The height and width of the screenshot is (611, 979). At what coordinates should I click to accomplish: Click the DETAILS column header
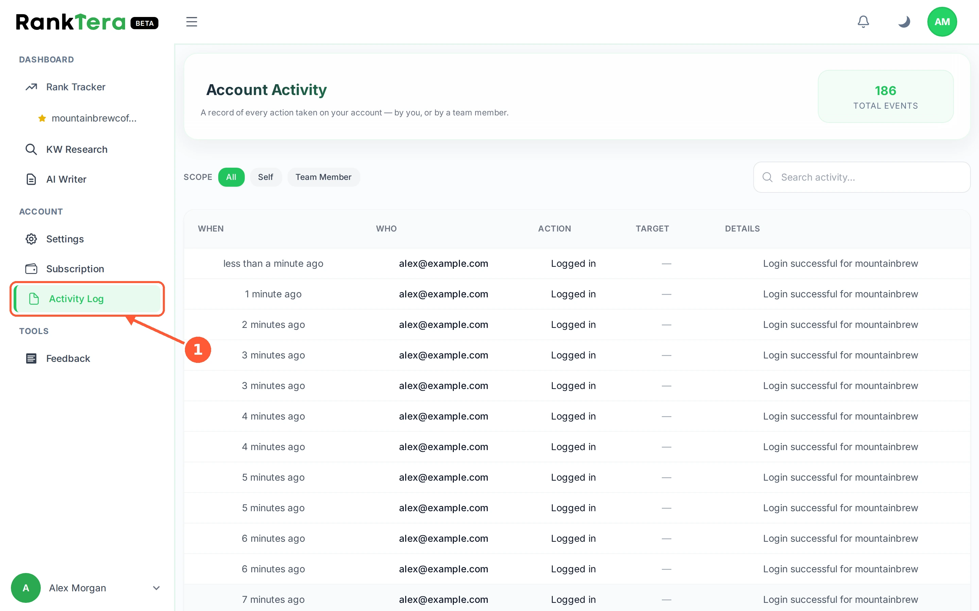(742, 228)
